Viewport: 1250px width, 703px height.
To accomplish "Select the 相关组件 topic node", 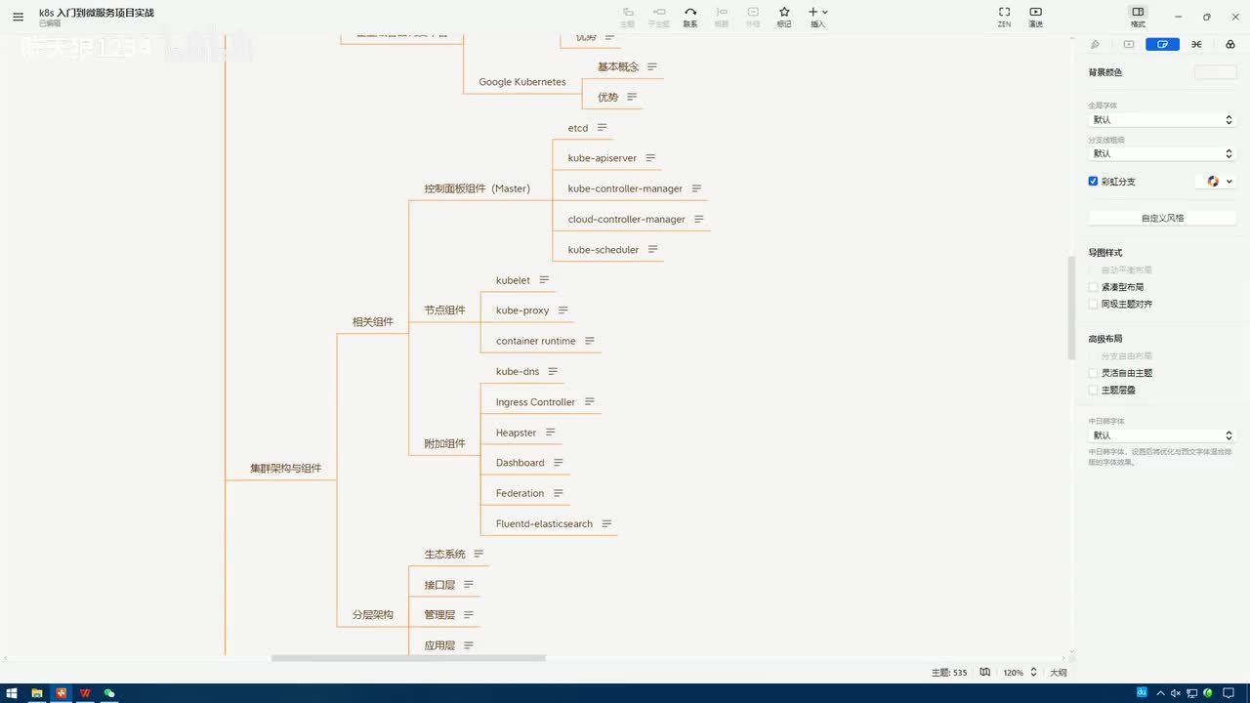I will 373,321.
